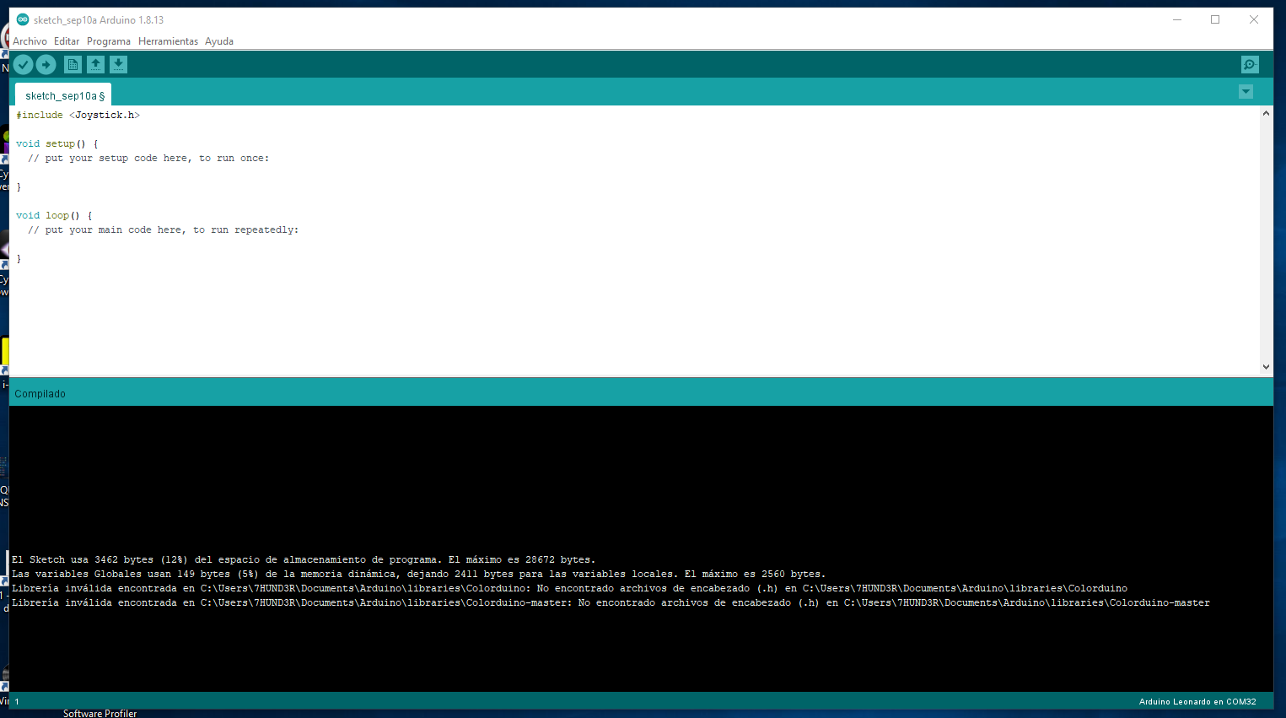Click the Colorduino invalid library warning
Viewport: 1286px width, 718px height.
click(x=569, y=588)
